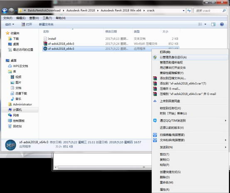The height and width of the screenshot is (193, 230).
Task: Click the selected xf-adsk2018_x64v3 application icon
Action: (x=45, y=49)
